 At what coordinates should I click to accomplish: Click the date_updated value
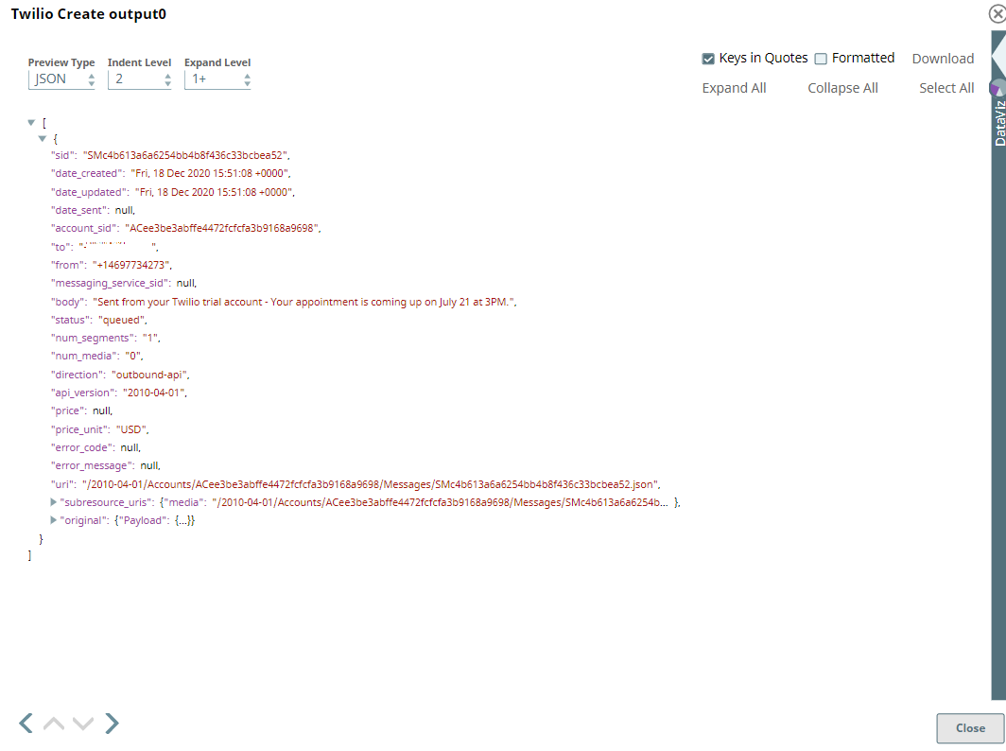coord(215,192)
